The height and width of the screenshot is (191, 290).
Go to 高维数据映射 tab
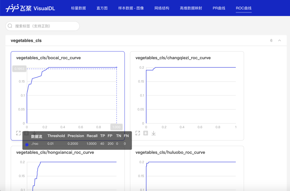click(191, 8)
